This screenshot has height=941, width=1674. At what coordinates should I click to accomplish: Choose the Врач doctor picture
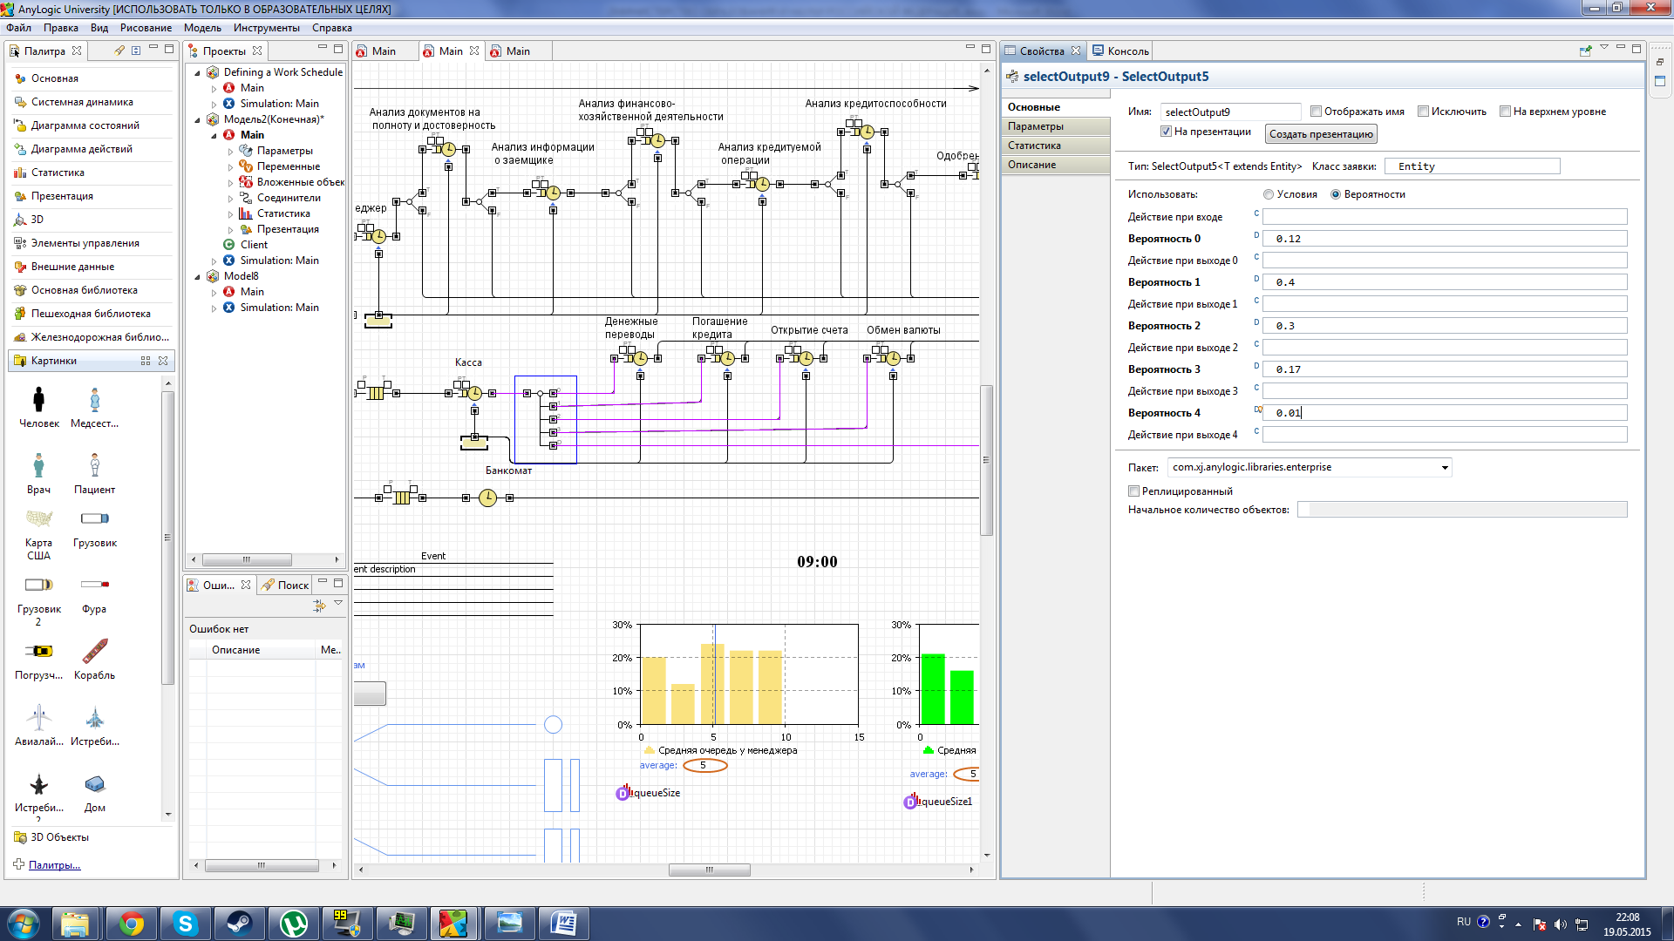click(x=38, y=466)
